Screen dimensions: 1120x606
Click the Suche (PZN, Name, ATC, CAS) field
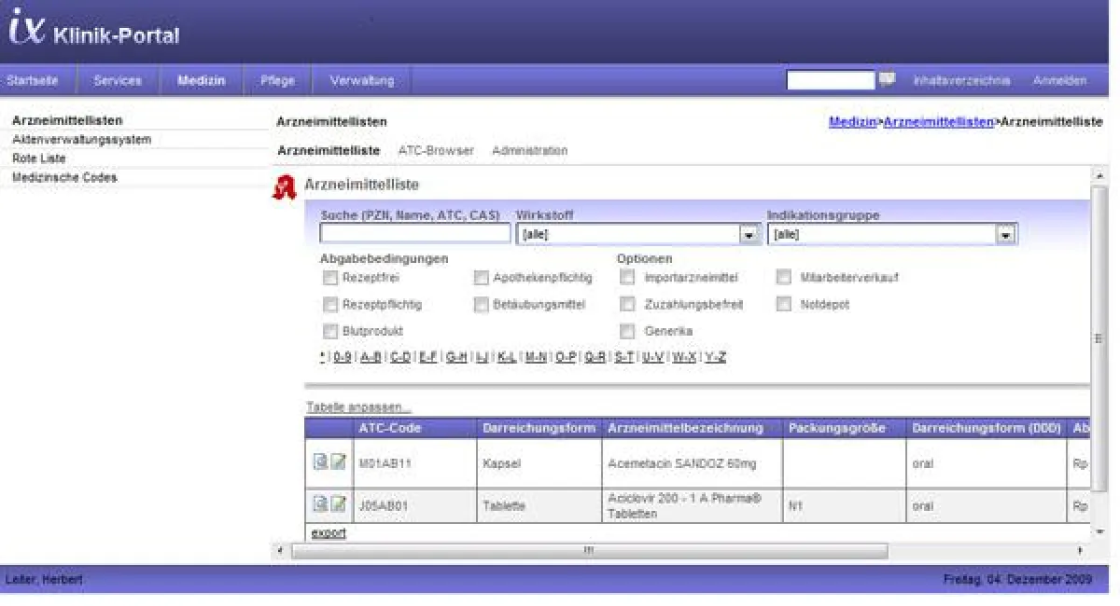(x=414, y=234)
